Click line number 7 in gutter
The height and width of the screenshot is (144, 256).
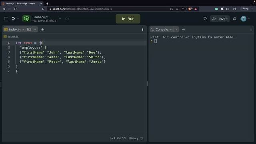coord(9,71)
